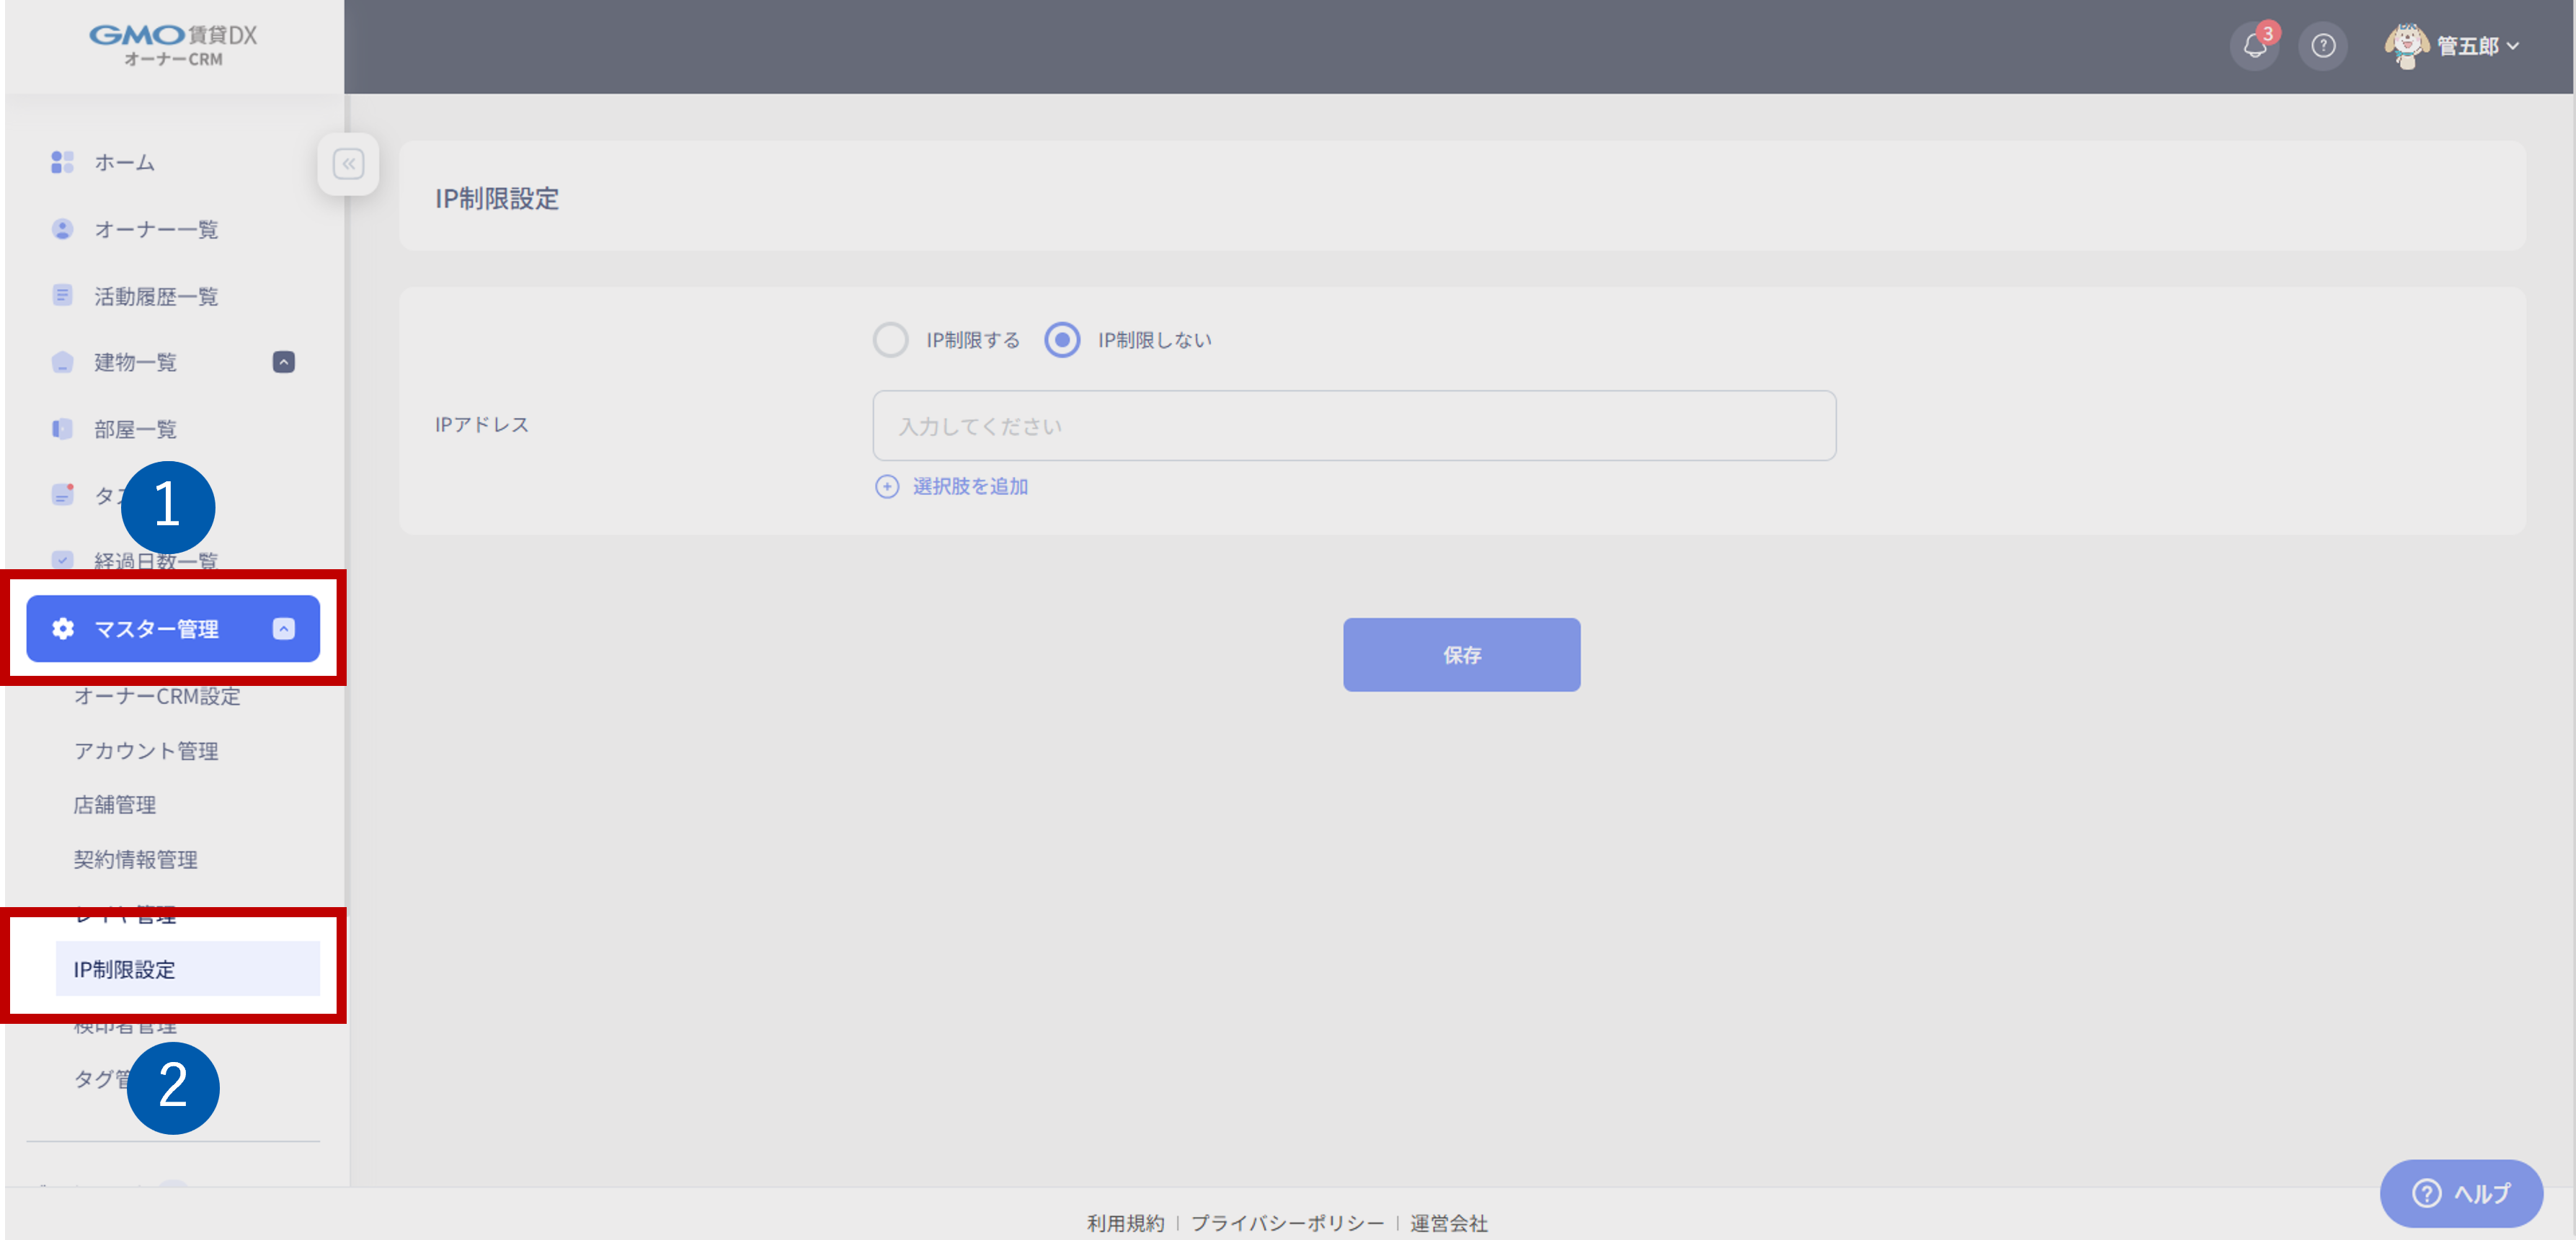The width and height of the screenshot is (2576, 1240).
Task: Open 店舗管理 submenu item
Action: pos(115,805)
